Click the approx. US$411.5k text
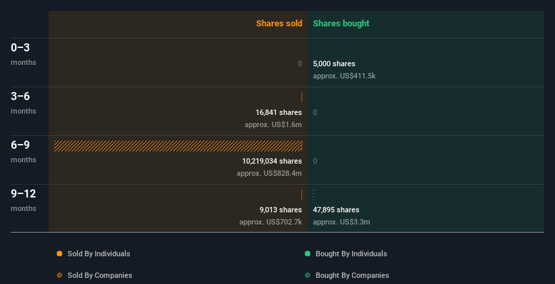Image resolution: width=555 pixels, height=284 pixels. point(344,76)
